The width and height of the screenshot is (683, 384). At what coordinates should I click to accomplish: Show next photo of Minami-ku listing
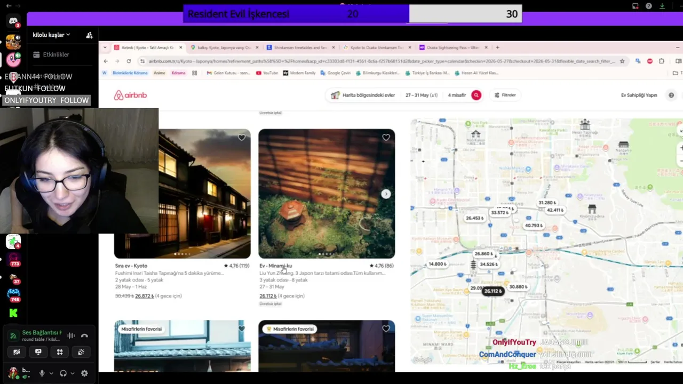click(386, 194)
